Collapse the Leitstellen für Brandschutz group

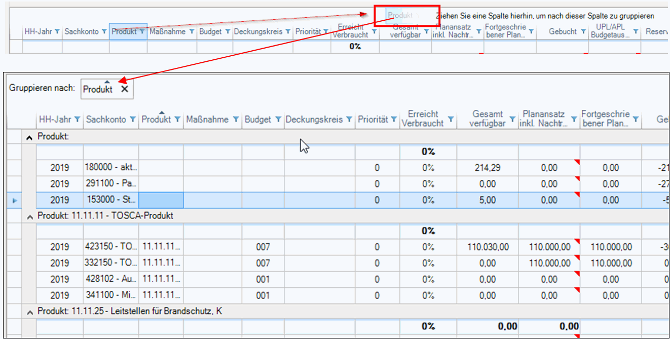click(x=30, y=312)
